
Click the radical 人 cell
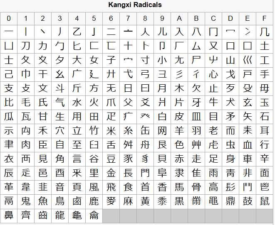145,32
